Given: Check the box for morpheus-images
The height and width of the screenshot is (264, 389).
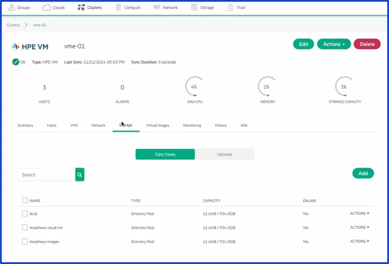Looking at the screenshot, I should 25,241.
